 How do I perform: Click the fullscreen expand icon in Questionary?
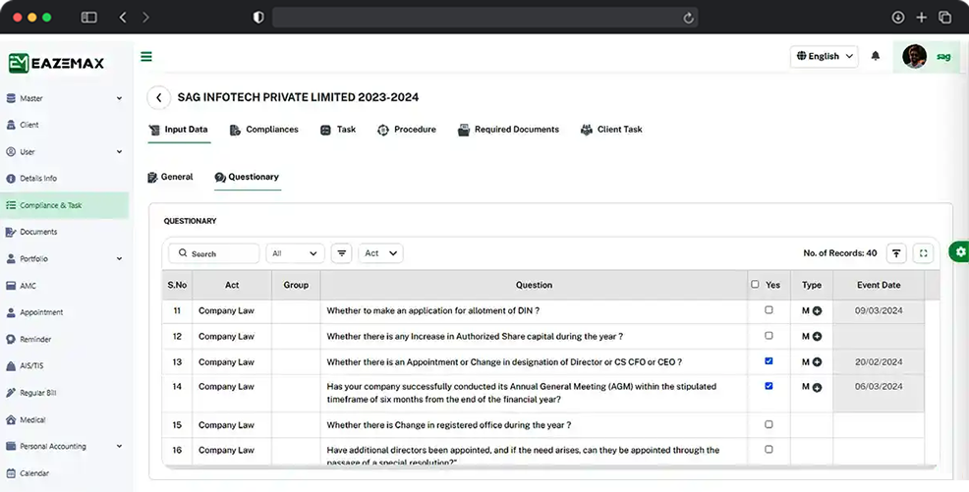[x=923, y=253]
